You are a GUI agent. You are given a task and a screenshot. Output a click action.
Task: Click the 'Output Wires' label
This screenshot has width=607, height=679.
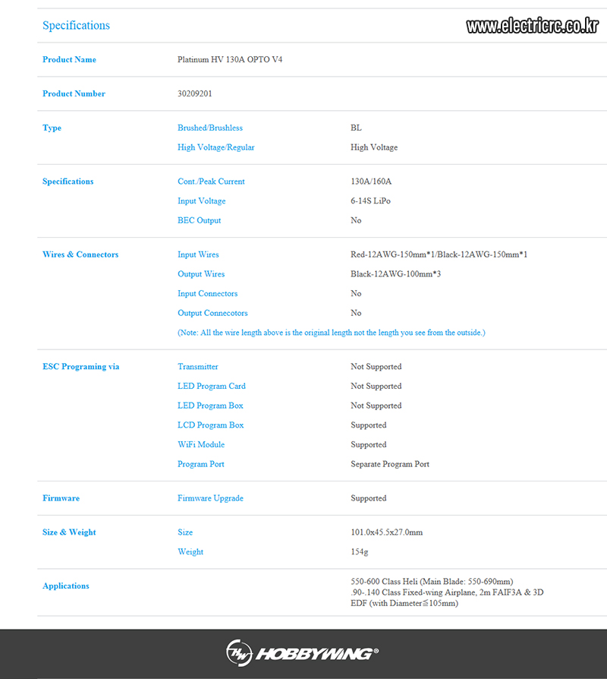coord(201,274)
